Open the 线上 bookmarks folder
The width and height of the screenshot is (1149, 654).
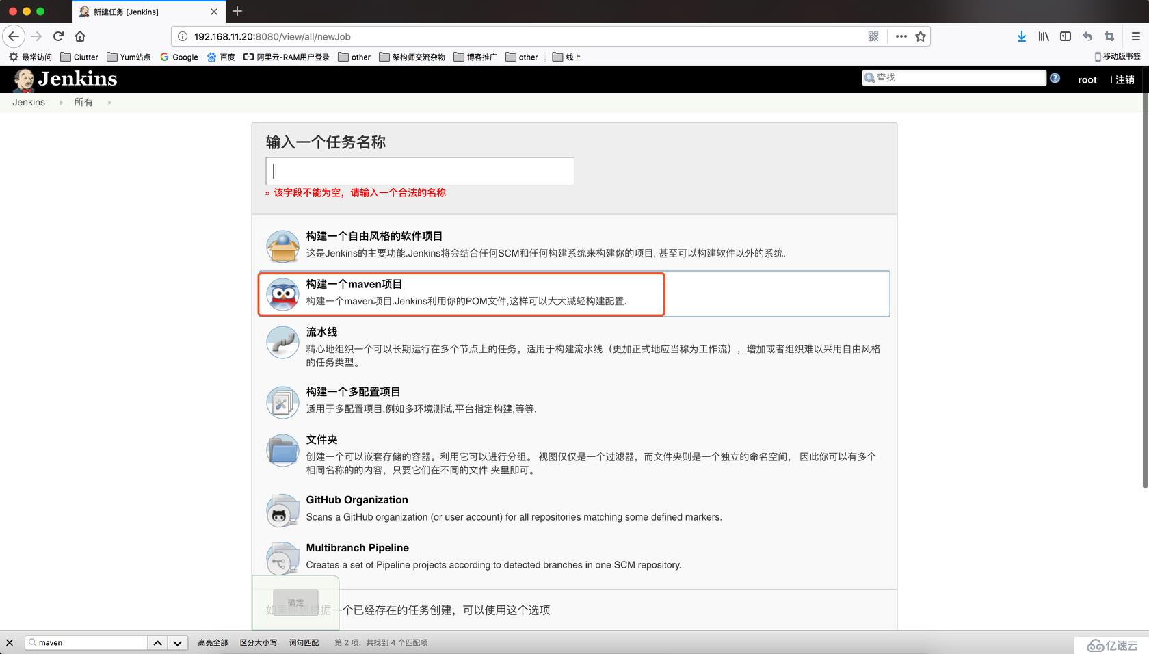pyautogui.click(x=566, y=57)
